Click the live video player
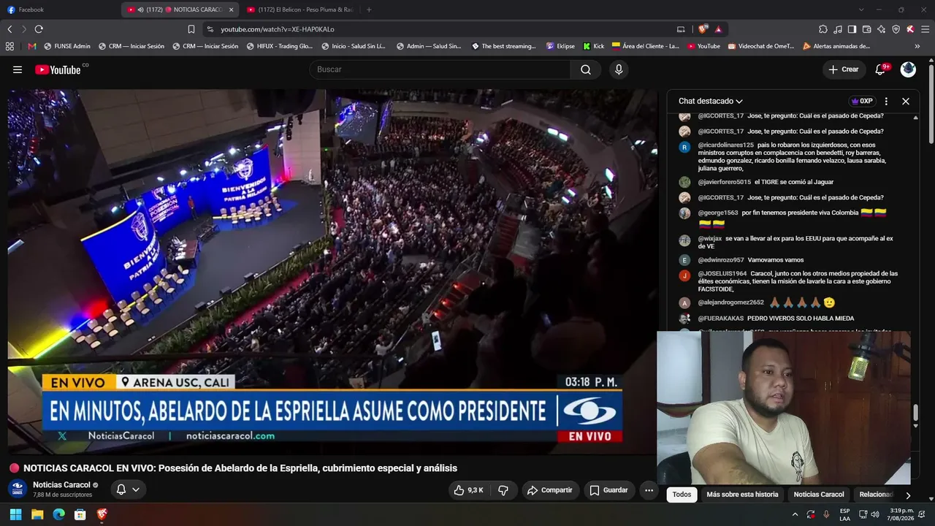This screenshot has width=935, height=526. (x=332, y=270)
